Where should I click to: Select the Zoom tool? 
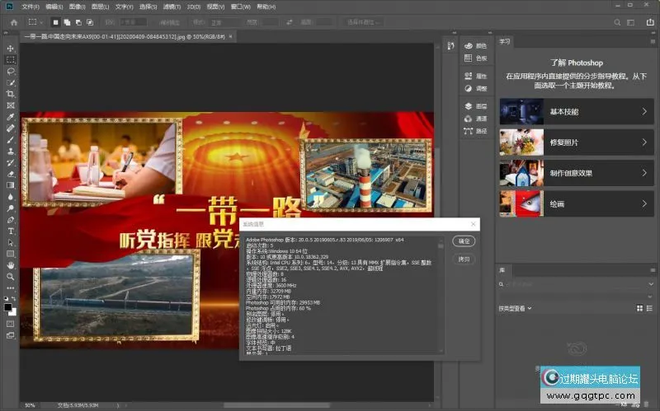coord(11,277)
